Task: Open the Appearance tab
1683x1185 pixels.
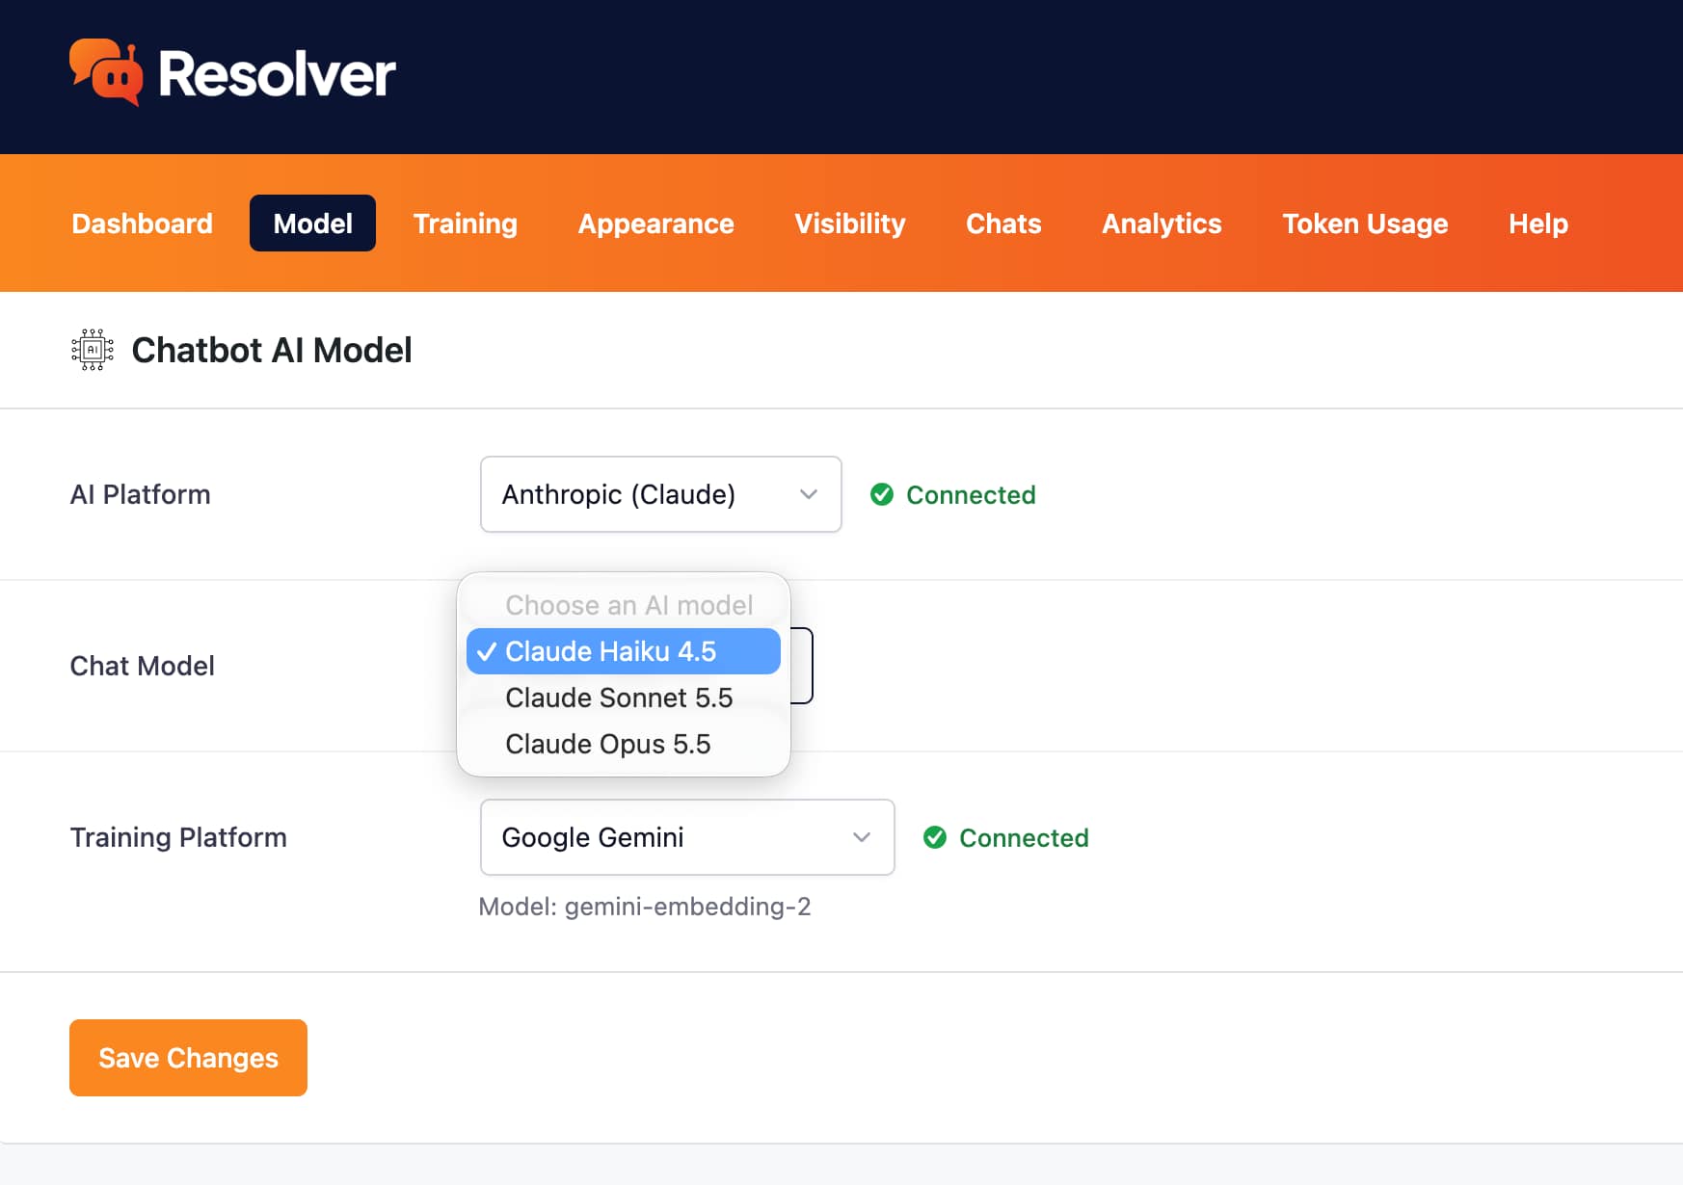Action: pos(656,224)
